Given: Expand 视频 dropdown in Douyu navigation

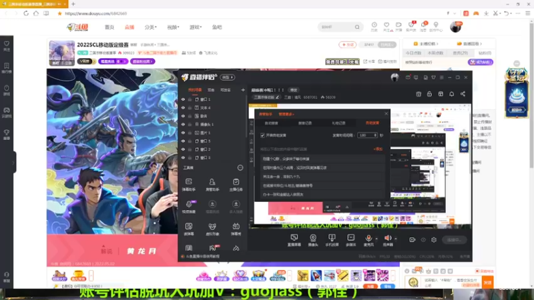Looking at the screenshot, I should [x=173, y=27].
